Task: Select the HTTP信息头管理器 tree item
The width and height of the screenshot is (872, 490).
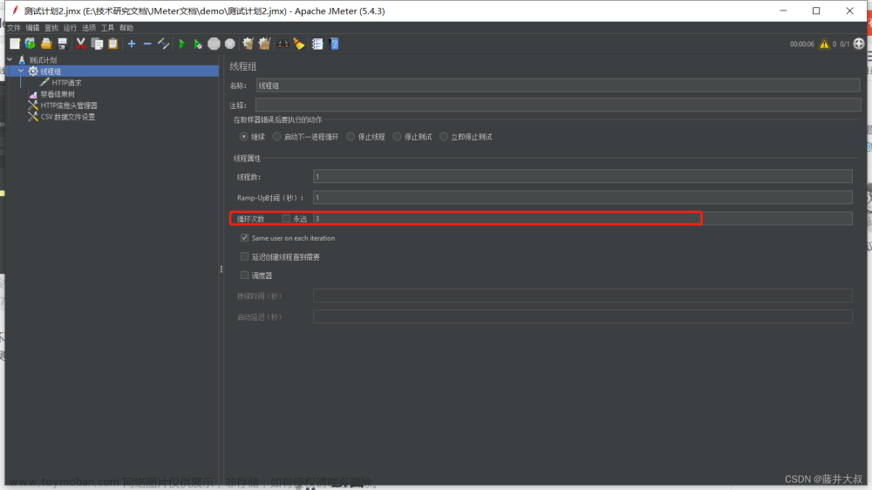Action: [x=69, y=105]
